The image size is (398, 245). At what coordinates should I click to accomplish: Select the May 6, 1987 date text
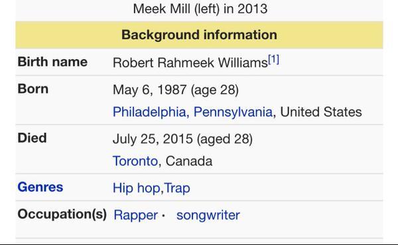[x=150, y=90]
